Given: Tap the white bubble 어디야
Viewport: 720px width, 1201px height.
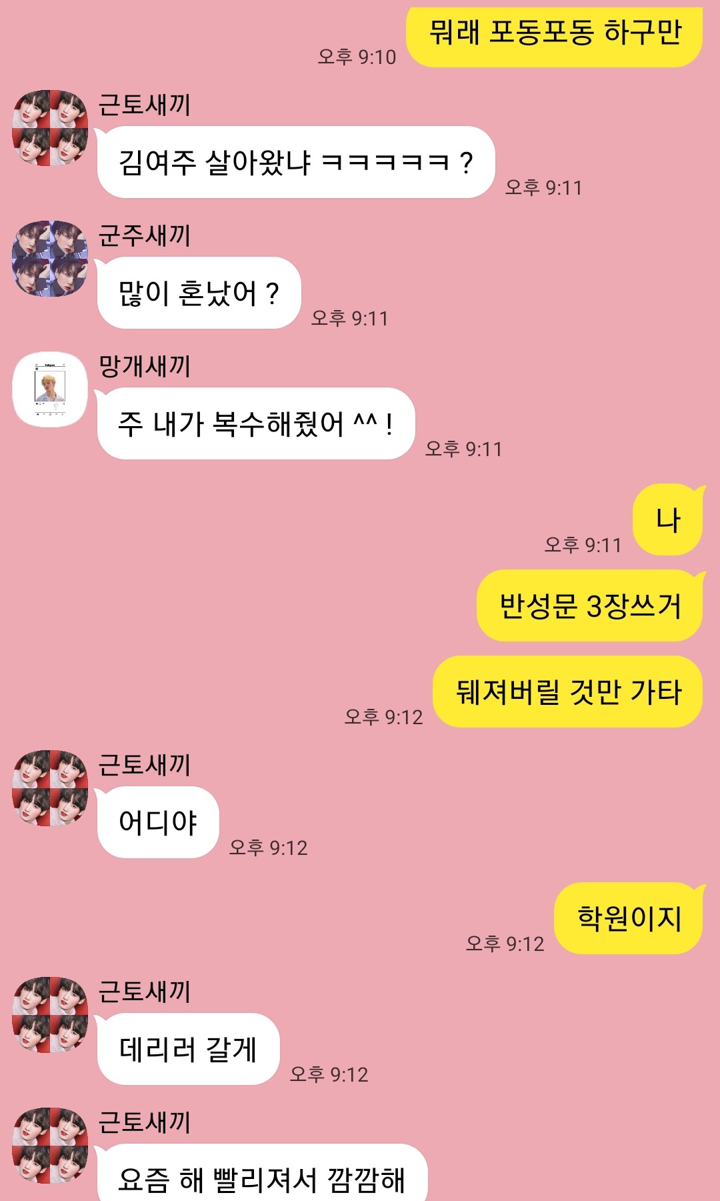Looking at the screenshot, I should [x=158, y=822].
